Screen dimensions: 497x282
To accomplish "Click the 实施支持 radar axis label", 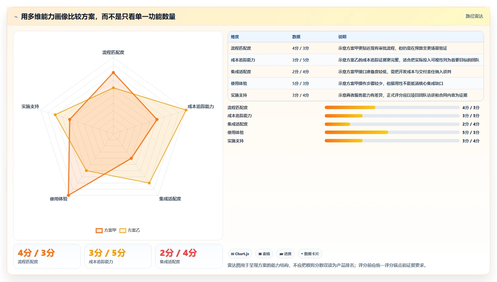I will [x=30, y=106].
